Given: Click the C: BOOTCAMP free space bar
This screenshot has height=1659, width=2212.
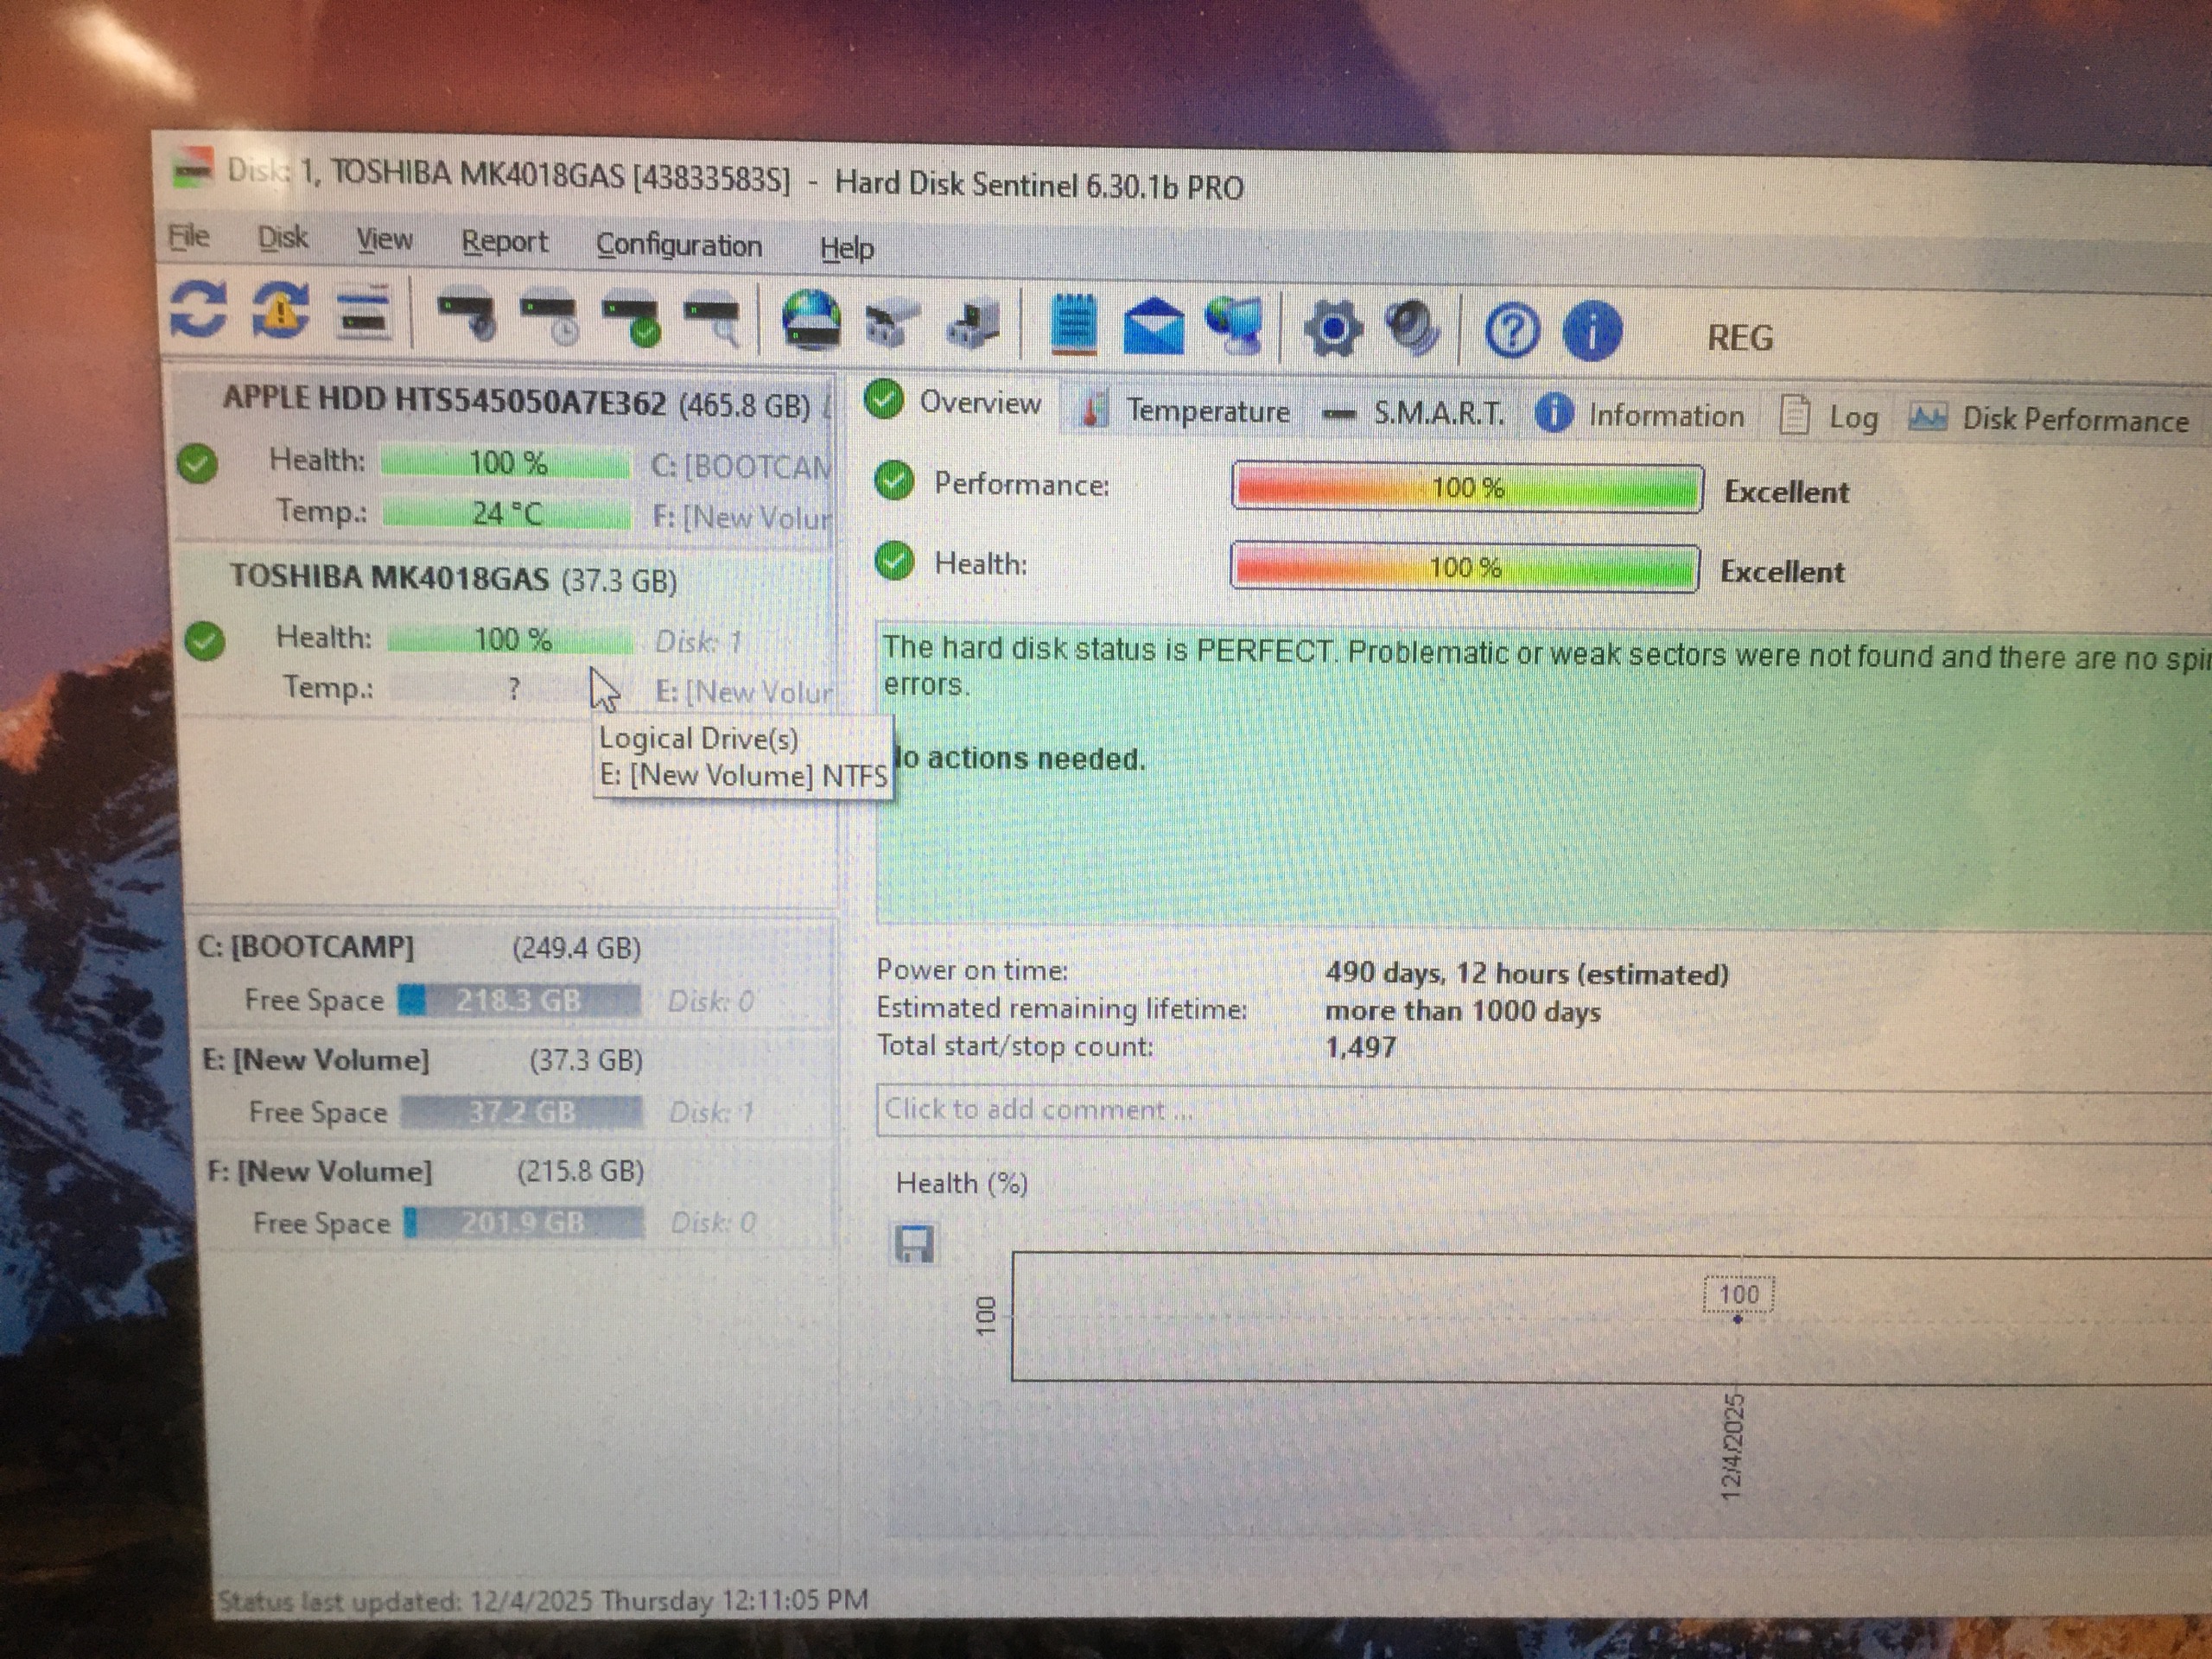Looking at the screenshot, I should point(519,1001).
